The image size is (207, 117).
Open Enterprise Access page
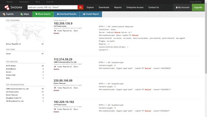[x=135, y=7]
